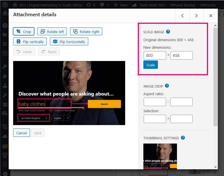Close the Attachment details dialog

pos(211,16)
